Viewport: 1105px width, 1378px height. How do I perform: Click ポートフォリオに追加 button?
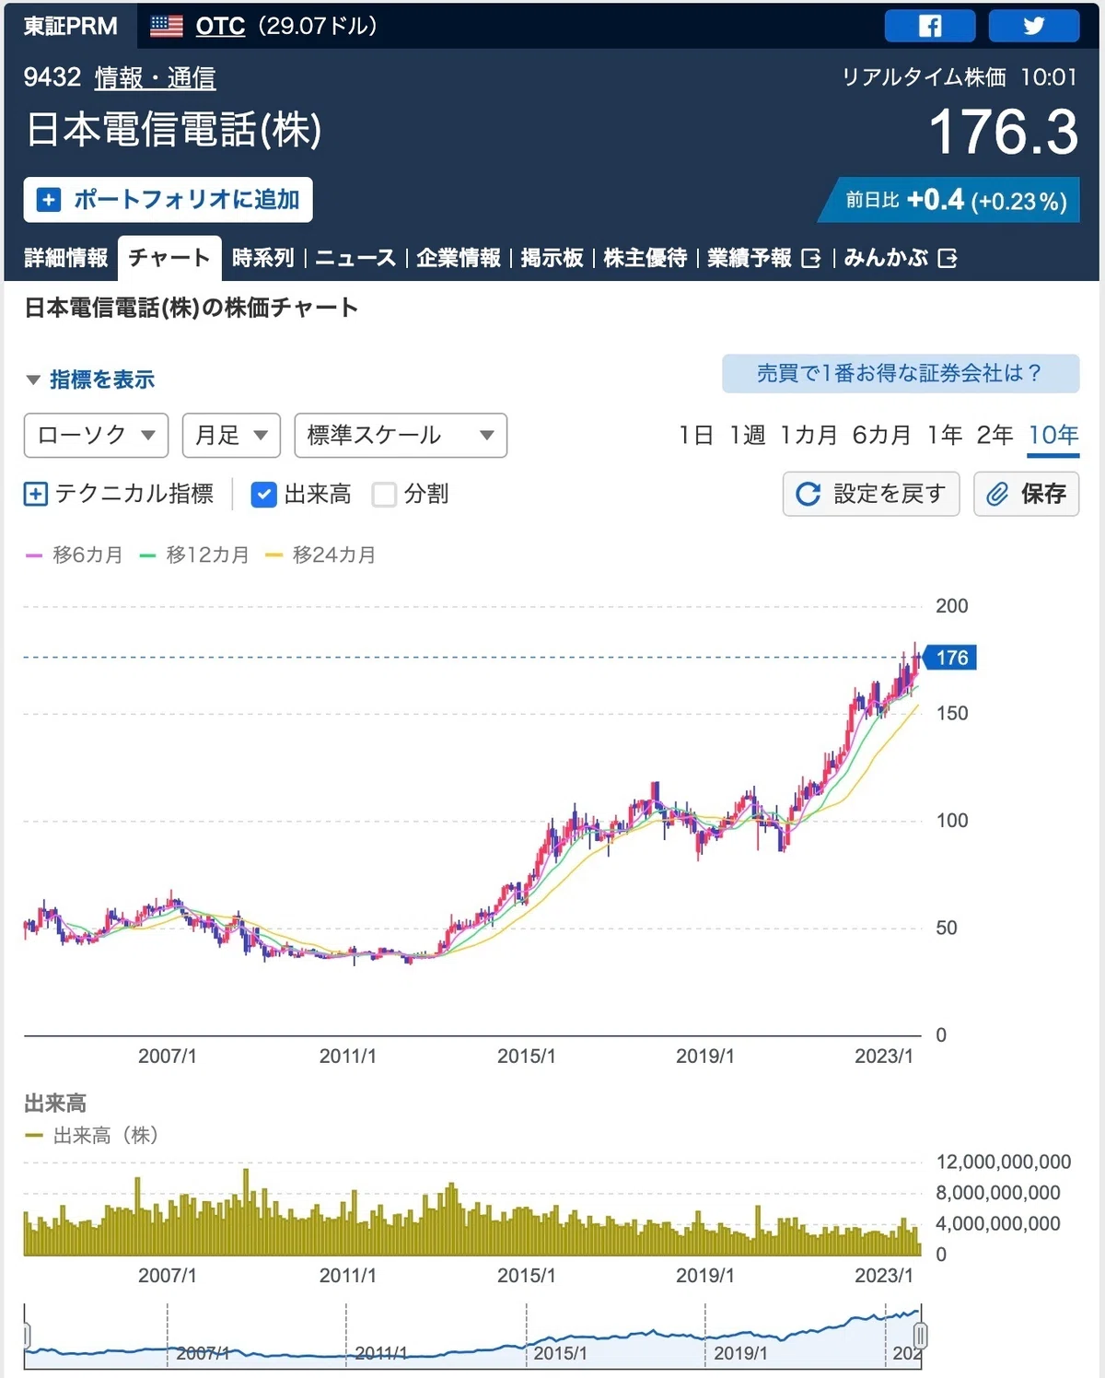pyautogui.click(x=169, y=200)
